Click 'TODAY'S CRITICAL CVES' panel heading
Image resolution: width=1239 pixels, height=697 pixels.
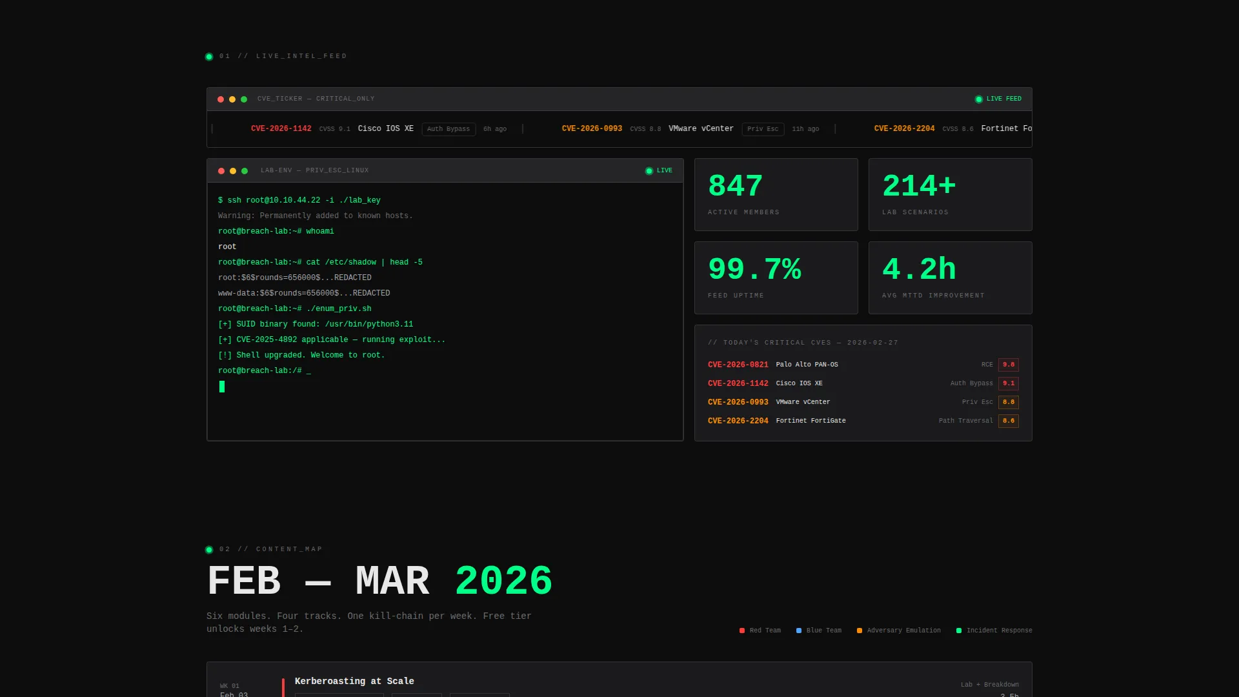click(803, 343)
